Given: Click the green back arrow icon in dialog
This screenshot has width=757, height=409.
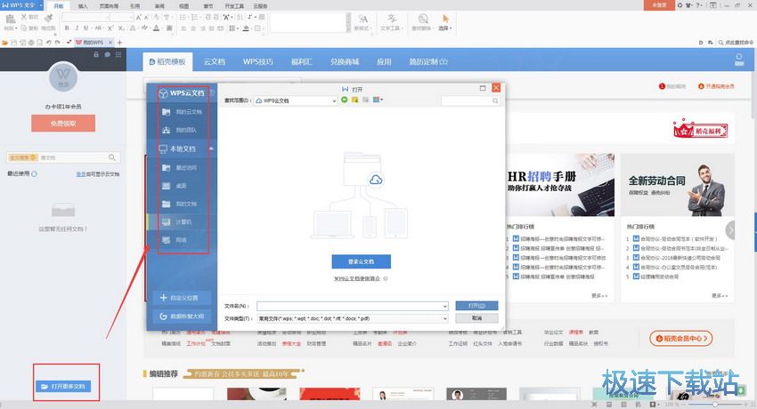Looking at the screenshot, I should click(345, 100).
